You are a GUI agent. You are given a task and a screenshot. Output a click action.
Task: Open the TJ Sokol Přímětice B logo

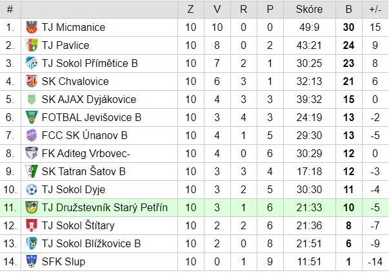pos(32,63)
